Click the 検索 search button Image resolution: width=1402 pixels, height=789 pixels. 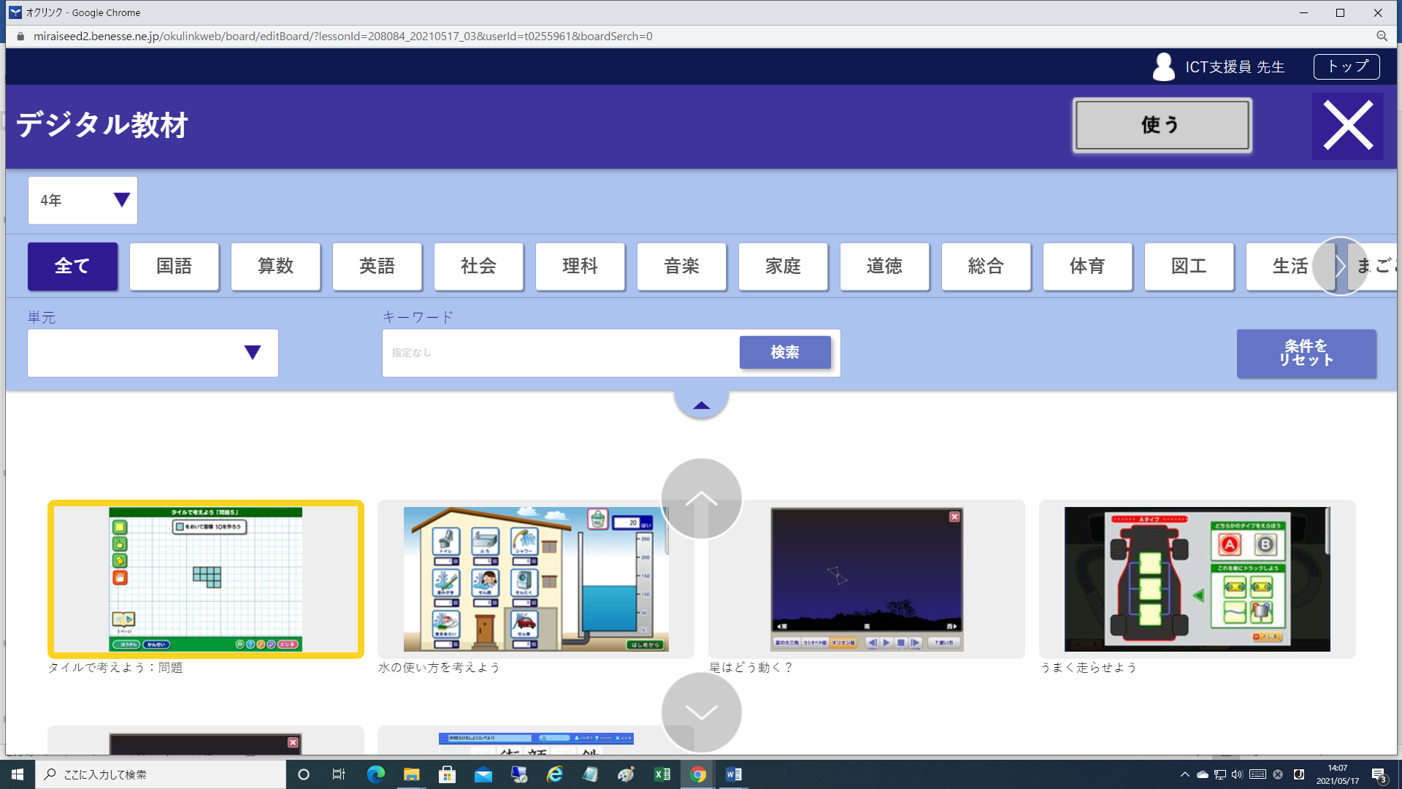[785, 352]
